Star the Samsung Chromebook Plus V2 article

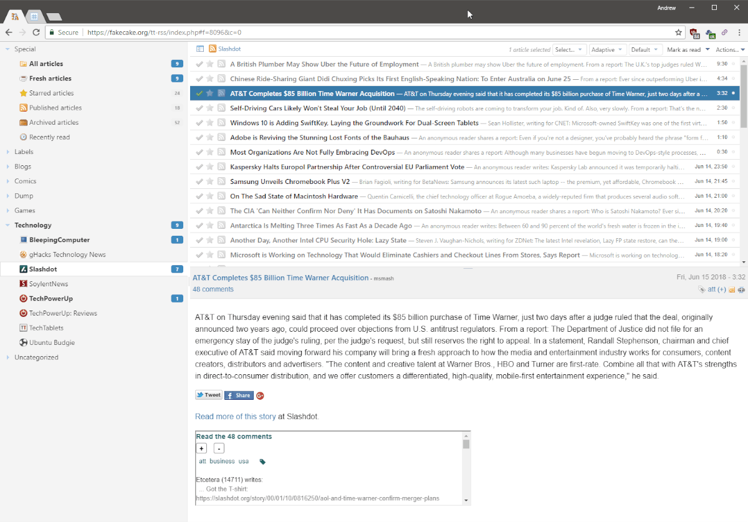(210, 181)
